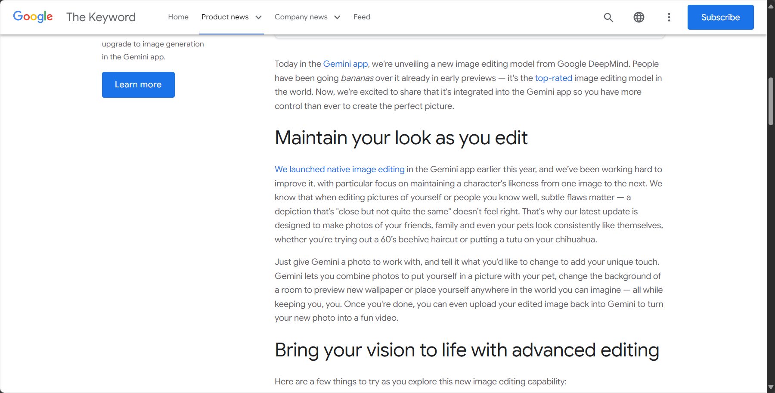Open the Feed nav item

(x=362, y=17)
